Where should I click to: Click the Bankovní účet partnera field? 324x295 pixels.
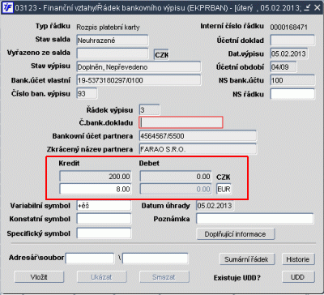click(x=198, y=136)
